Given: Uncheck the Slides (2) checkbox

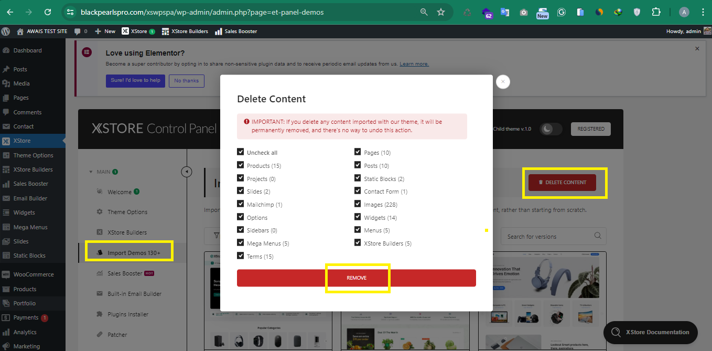Looking at the screenshot, I should (241, 191).
